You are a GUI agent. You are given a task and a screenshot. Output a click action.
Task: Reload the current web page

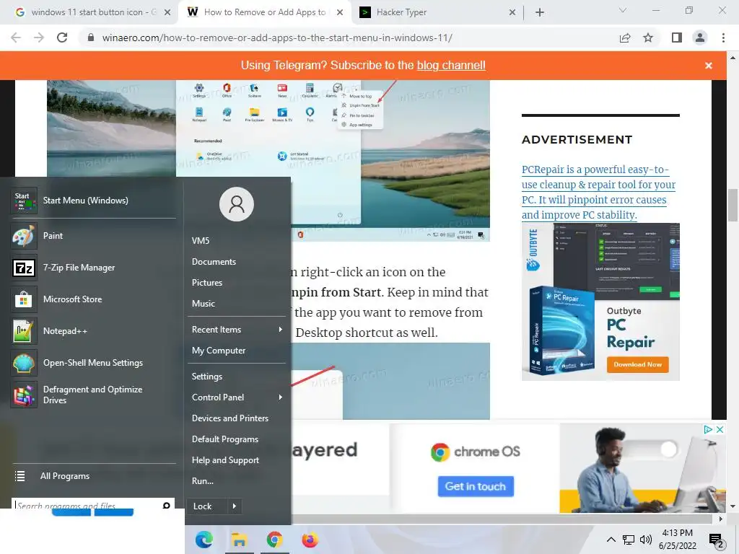pos(62,38)
